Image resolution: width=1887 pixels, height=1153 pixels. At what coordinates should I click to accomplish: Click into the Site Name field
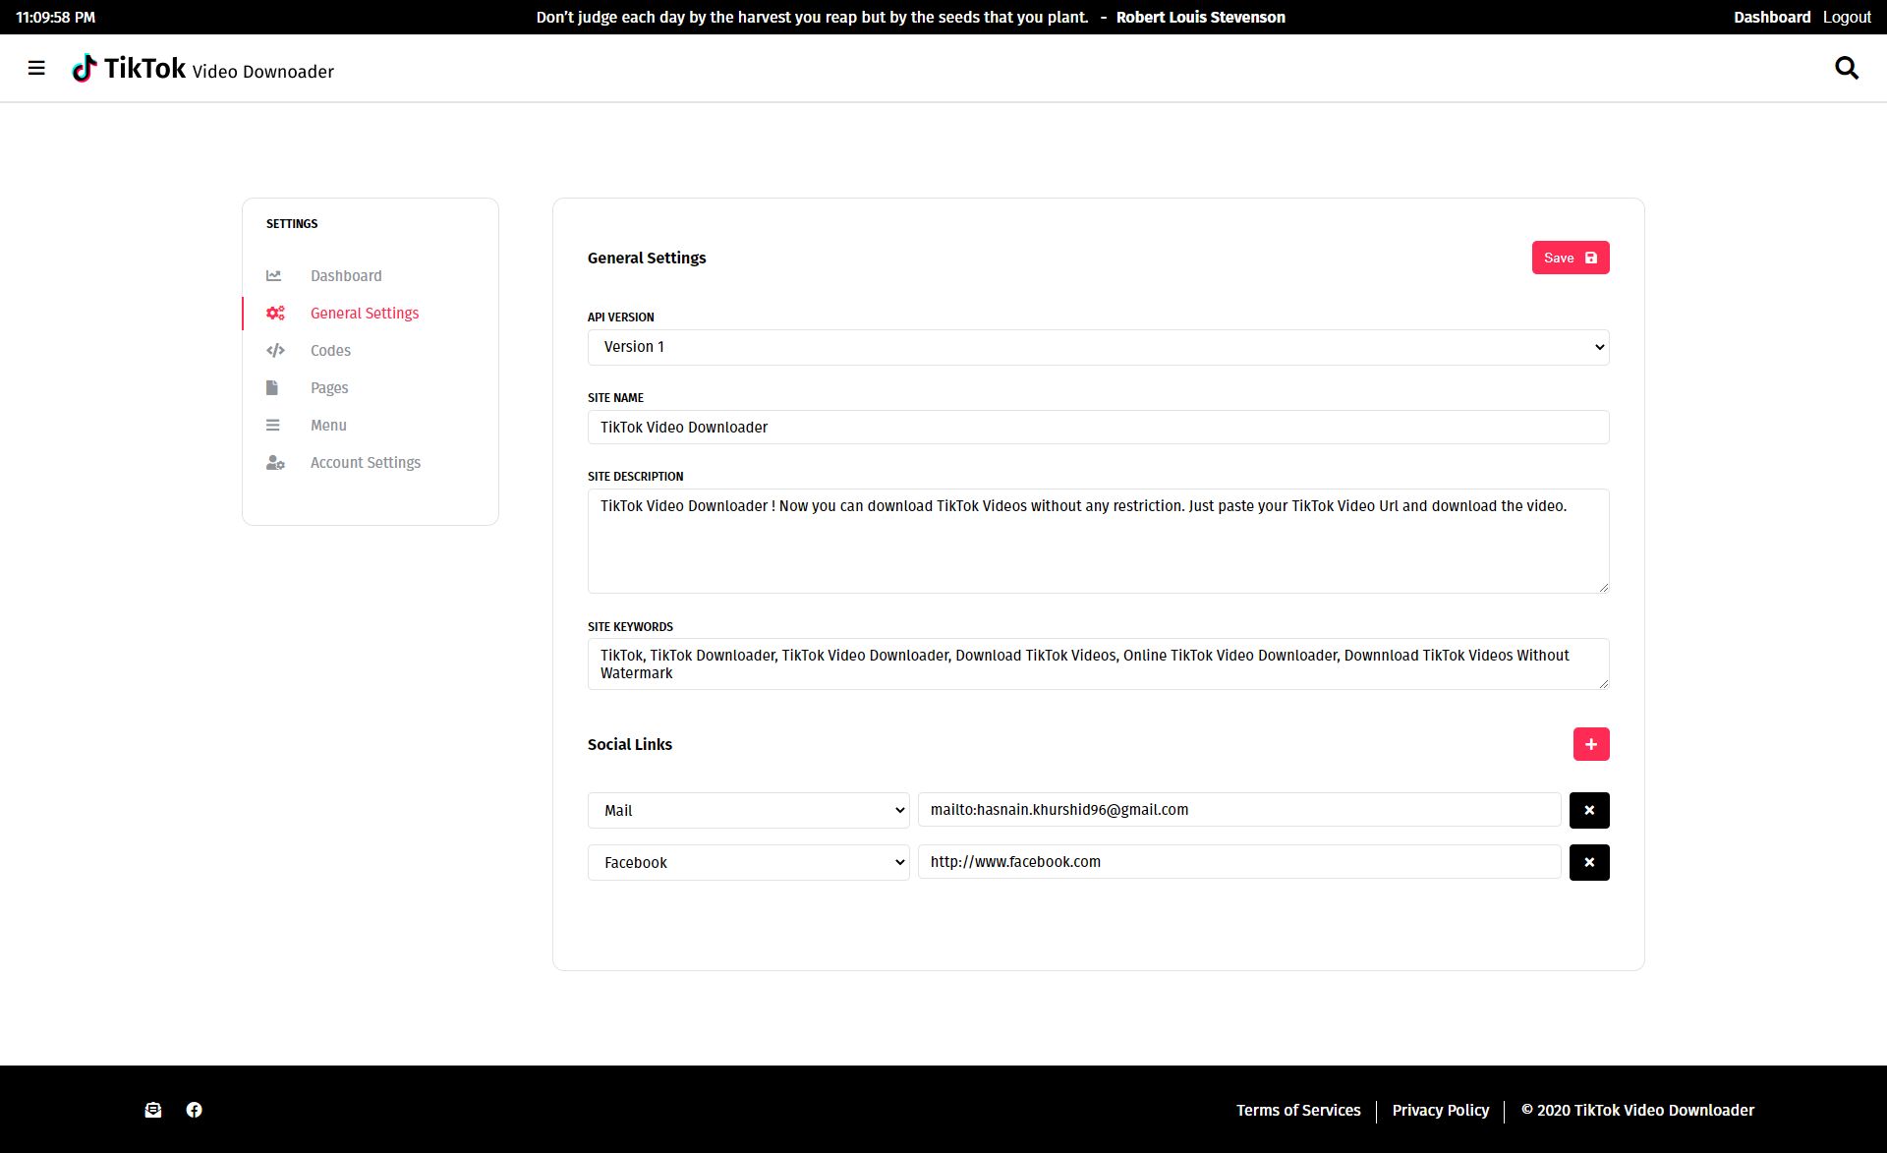pyautogui.click(x=1098, y=428)
